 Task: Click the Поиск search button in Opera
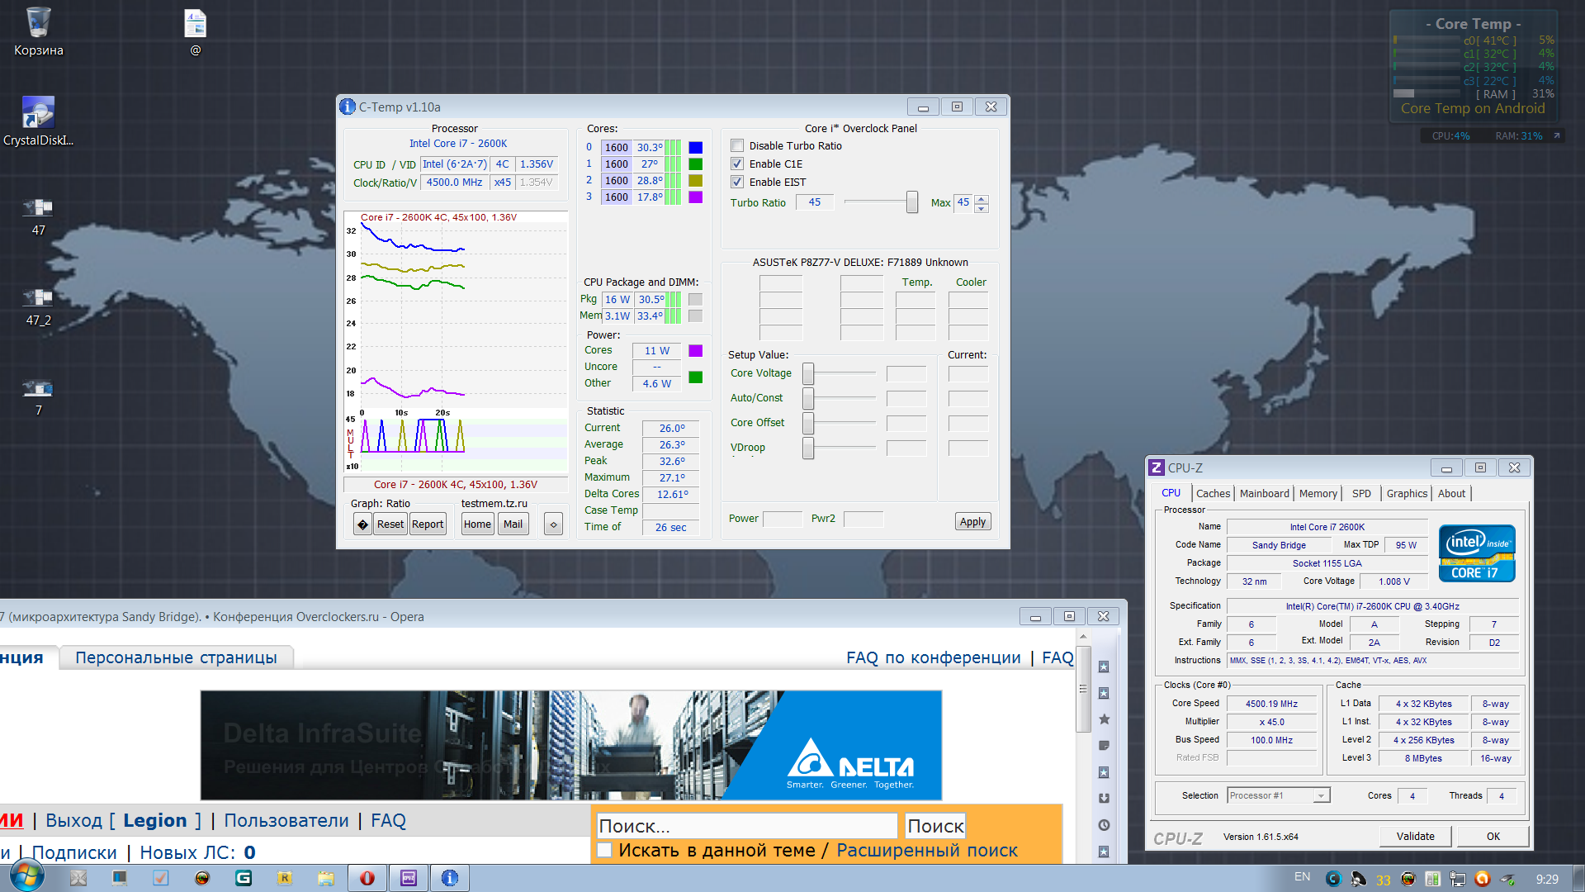pyautogui.click(x=935, y=826)
